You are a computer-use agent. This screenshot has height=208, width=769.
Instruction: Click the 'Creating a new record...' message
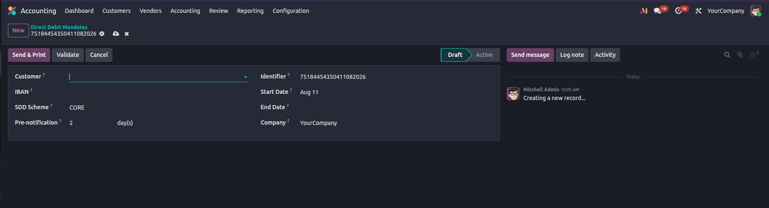(554, 98)
